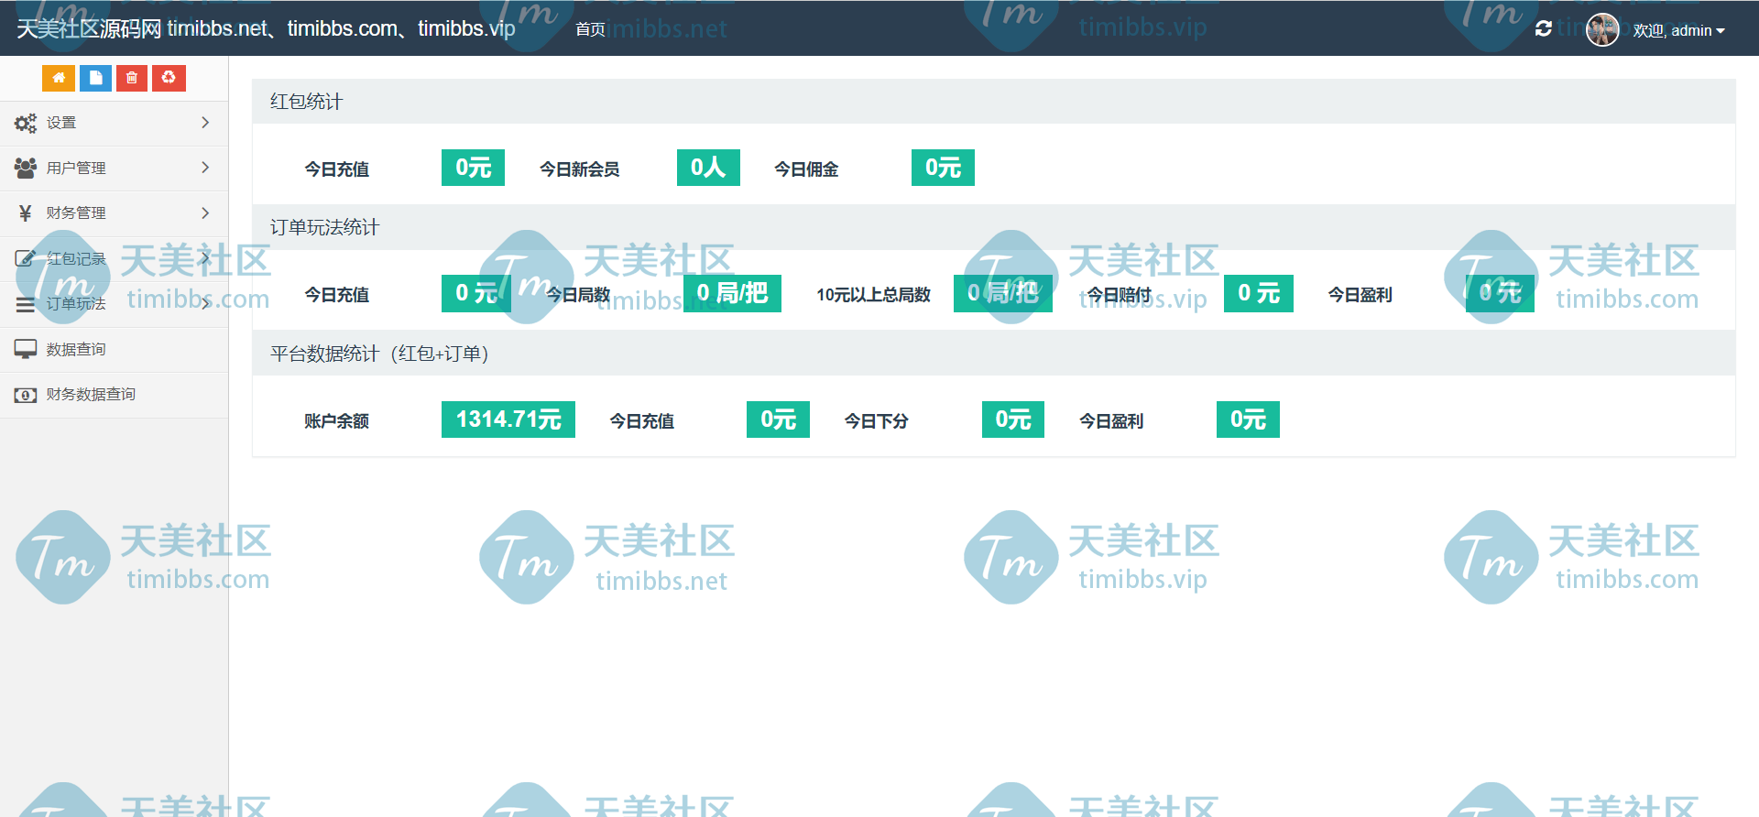
Task: Click the 账户余额 label
Action: coord(336,421)
